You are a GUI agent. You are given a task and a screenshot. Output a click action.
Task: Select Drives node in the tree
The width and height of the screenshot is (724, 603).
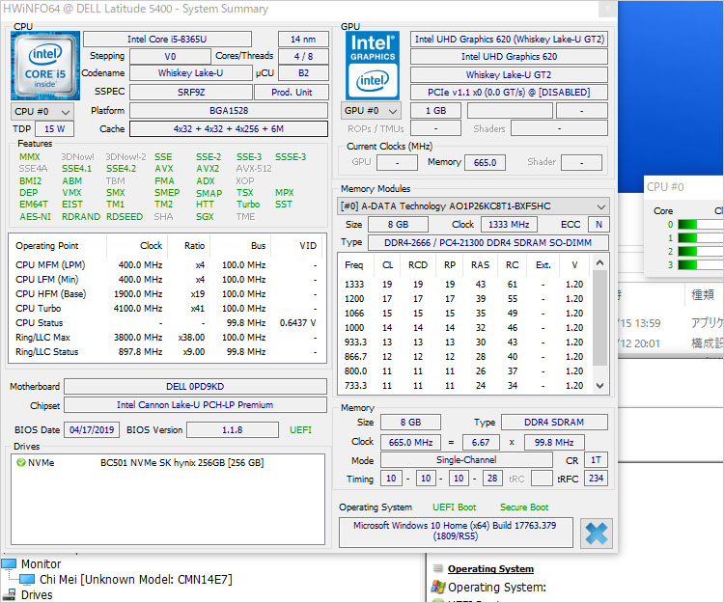(37, 594)
